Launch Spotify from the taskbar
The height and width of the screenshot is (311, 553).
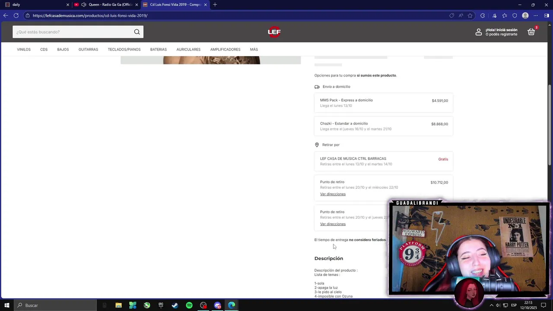pos(189,305)
